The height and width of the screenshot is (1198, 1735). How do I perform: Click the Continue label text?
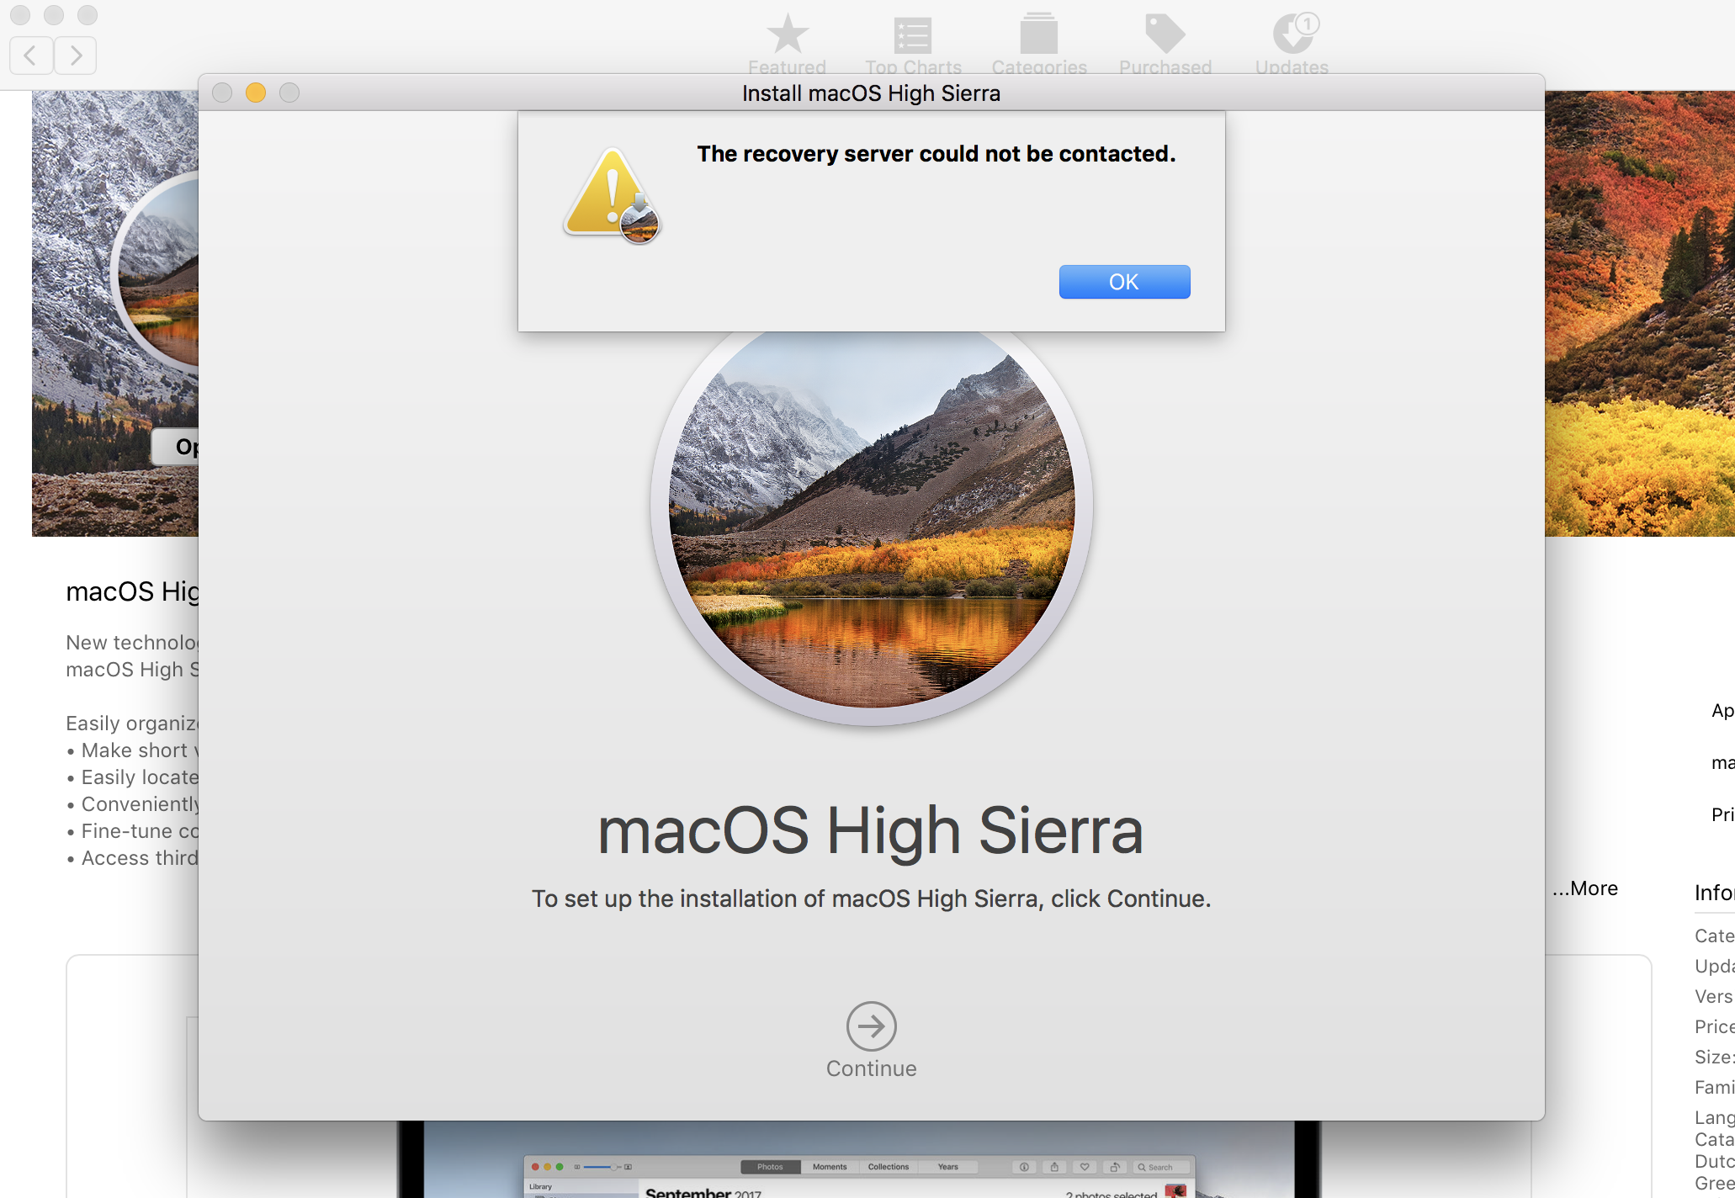[871, 1068]
